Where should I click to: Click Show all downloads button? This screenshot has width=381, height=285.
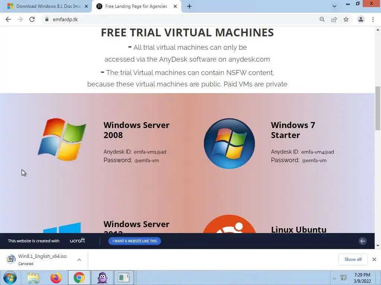tap(353, 259)
